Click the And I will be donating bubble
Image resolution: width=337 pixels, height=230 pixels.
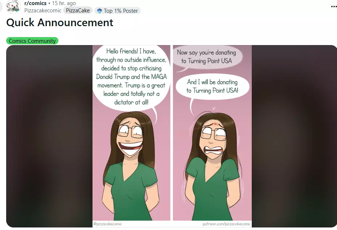(x=212, y=86)
